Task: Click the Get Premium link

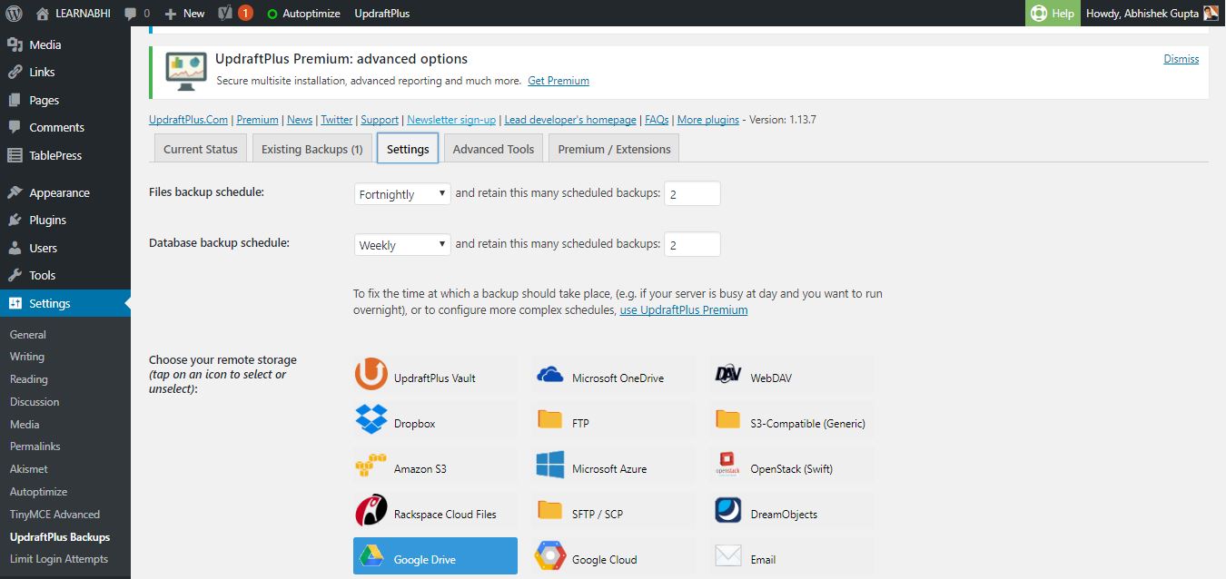Action: (x=559, y=81)
